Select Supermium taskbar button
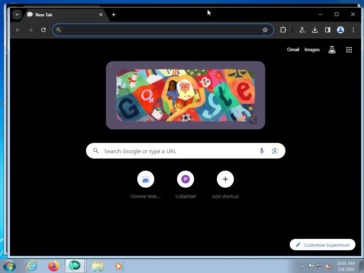 75,266
